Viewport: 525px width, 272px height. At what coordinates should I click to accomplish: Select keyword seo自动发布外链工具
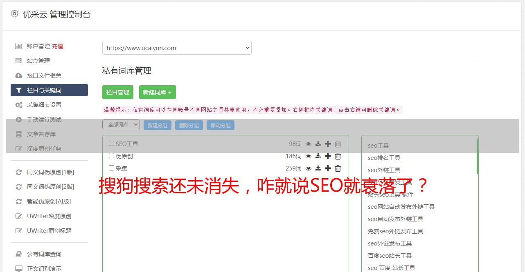click(x=395, y=219)
